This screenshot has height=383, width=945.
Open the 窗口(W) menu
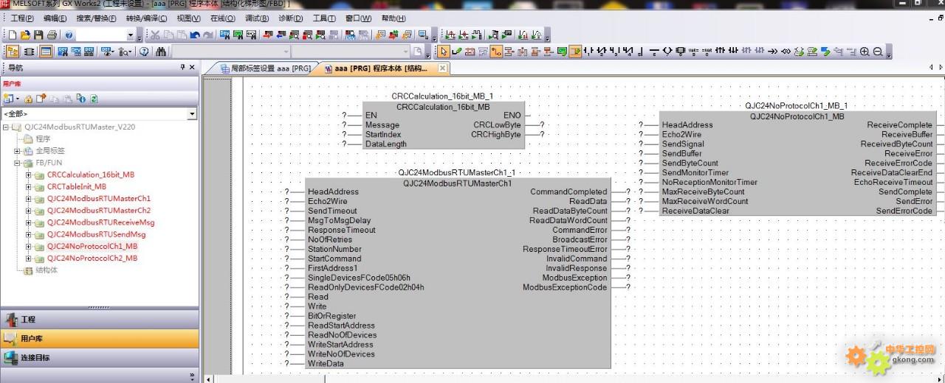click(359, 18)
